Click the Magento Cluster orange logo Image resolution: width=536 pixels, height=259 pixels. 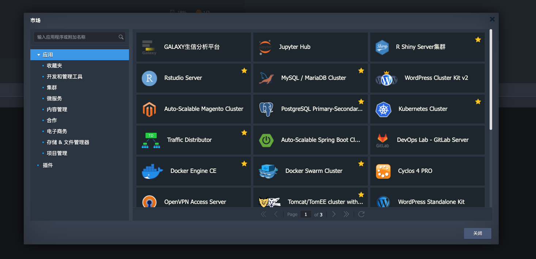coord(149,109)
